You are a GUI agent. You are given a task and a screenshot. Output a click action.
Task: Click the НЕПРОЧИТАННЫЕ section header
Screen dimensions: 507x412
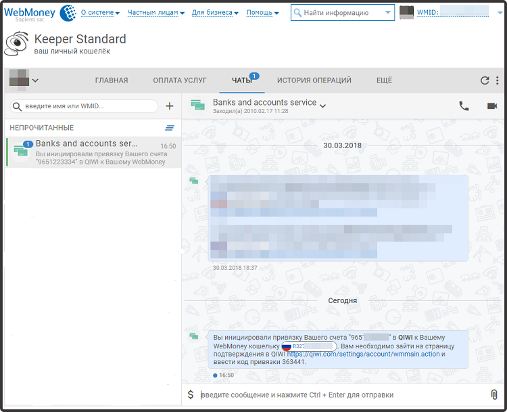coord(42,128)
